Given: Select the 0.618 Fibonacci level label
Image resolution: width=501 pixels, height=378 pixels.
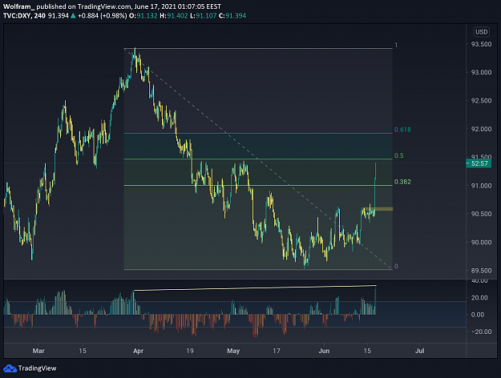Looking at the screenshot, I should (402, 130).
